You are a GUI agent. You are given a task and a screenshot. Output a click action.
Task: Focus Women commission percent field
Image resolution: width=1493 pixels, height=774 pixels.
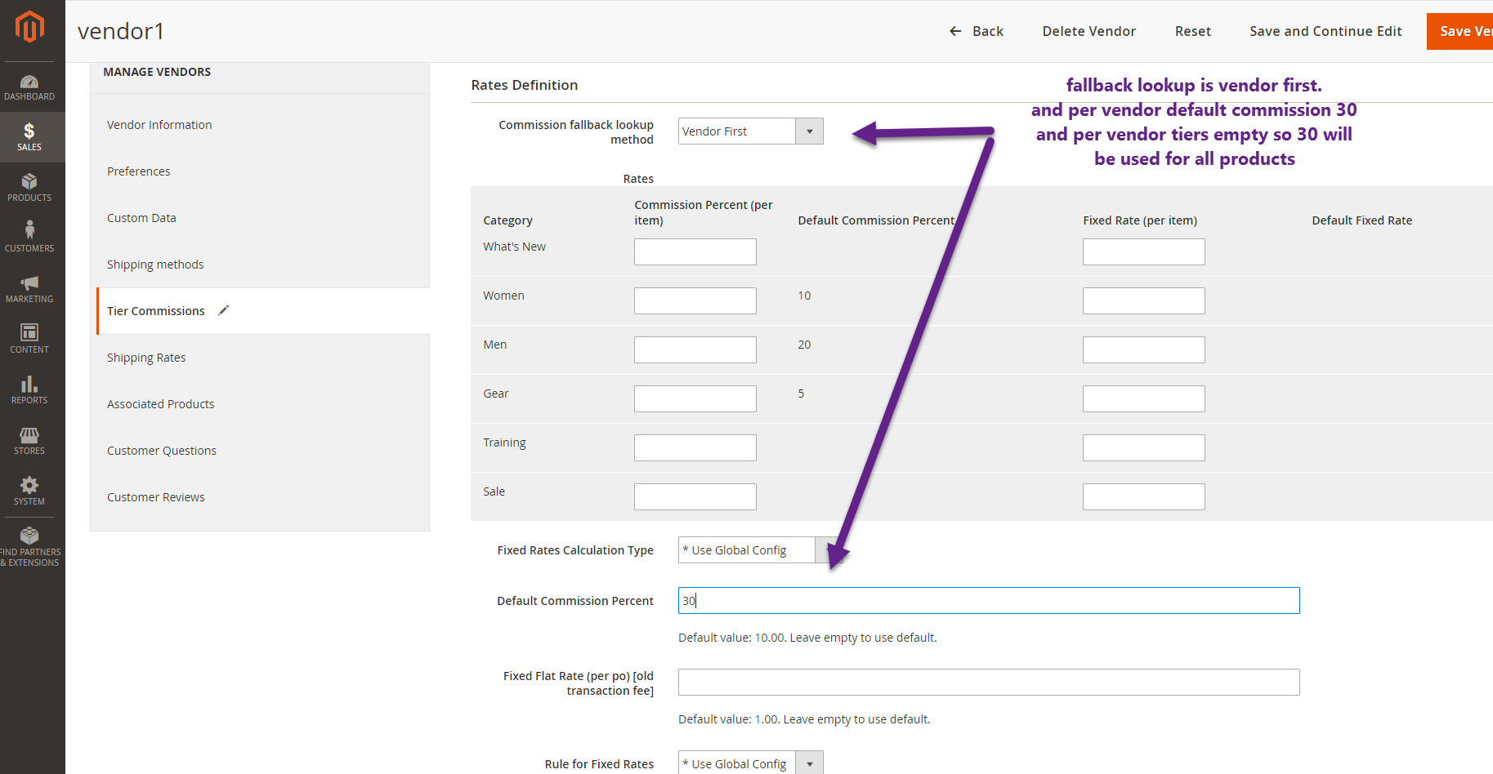pos(695,300)
